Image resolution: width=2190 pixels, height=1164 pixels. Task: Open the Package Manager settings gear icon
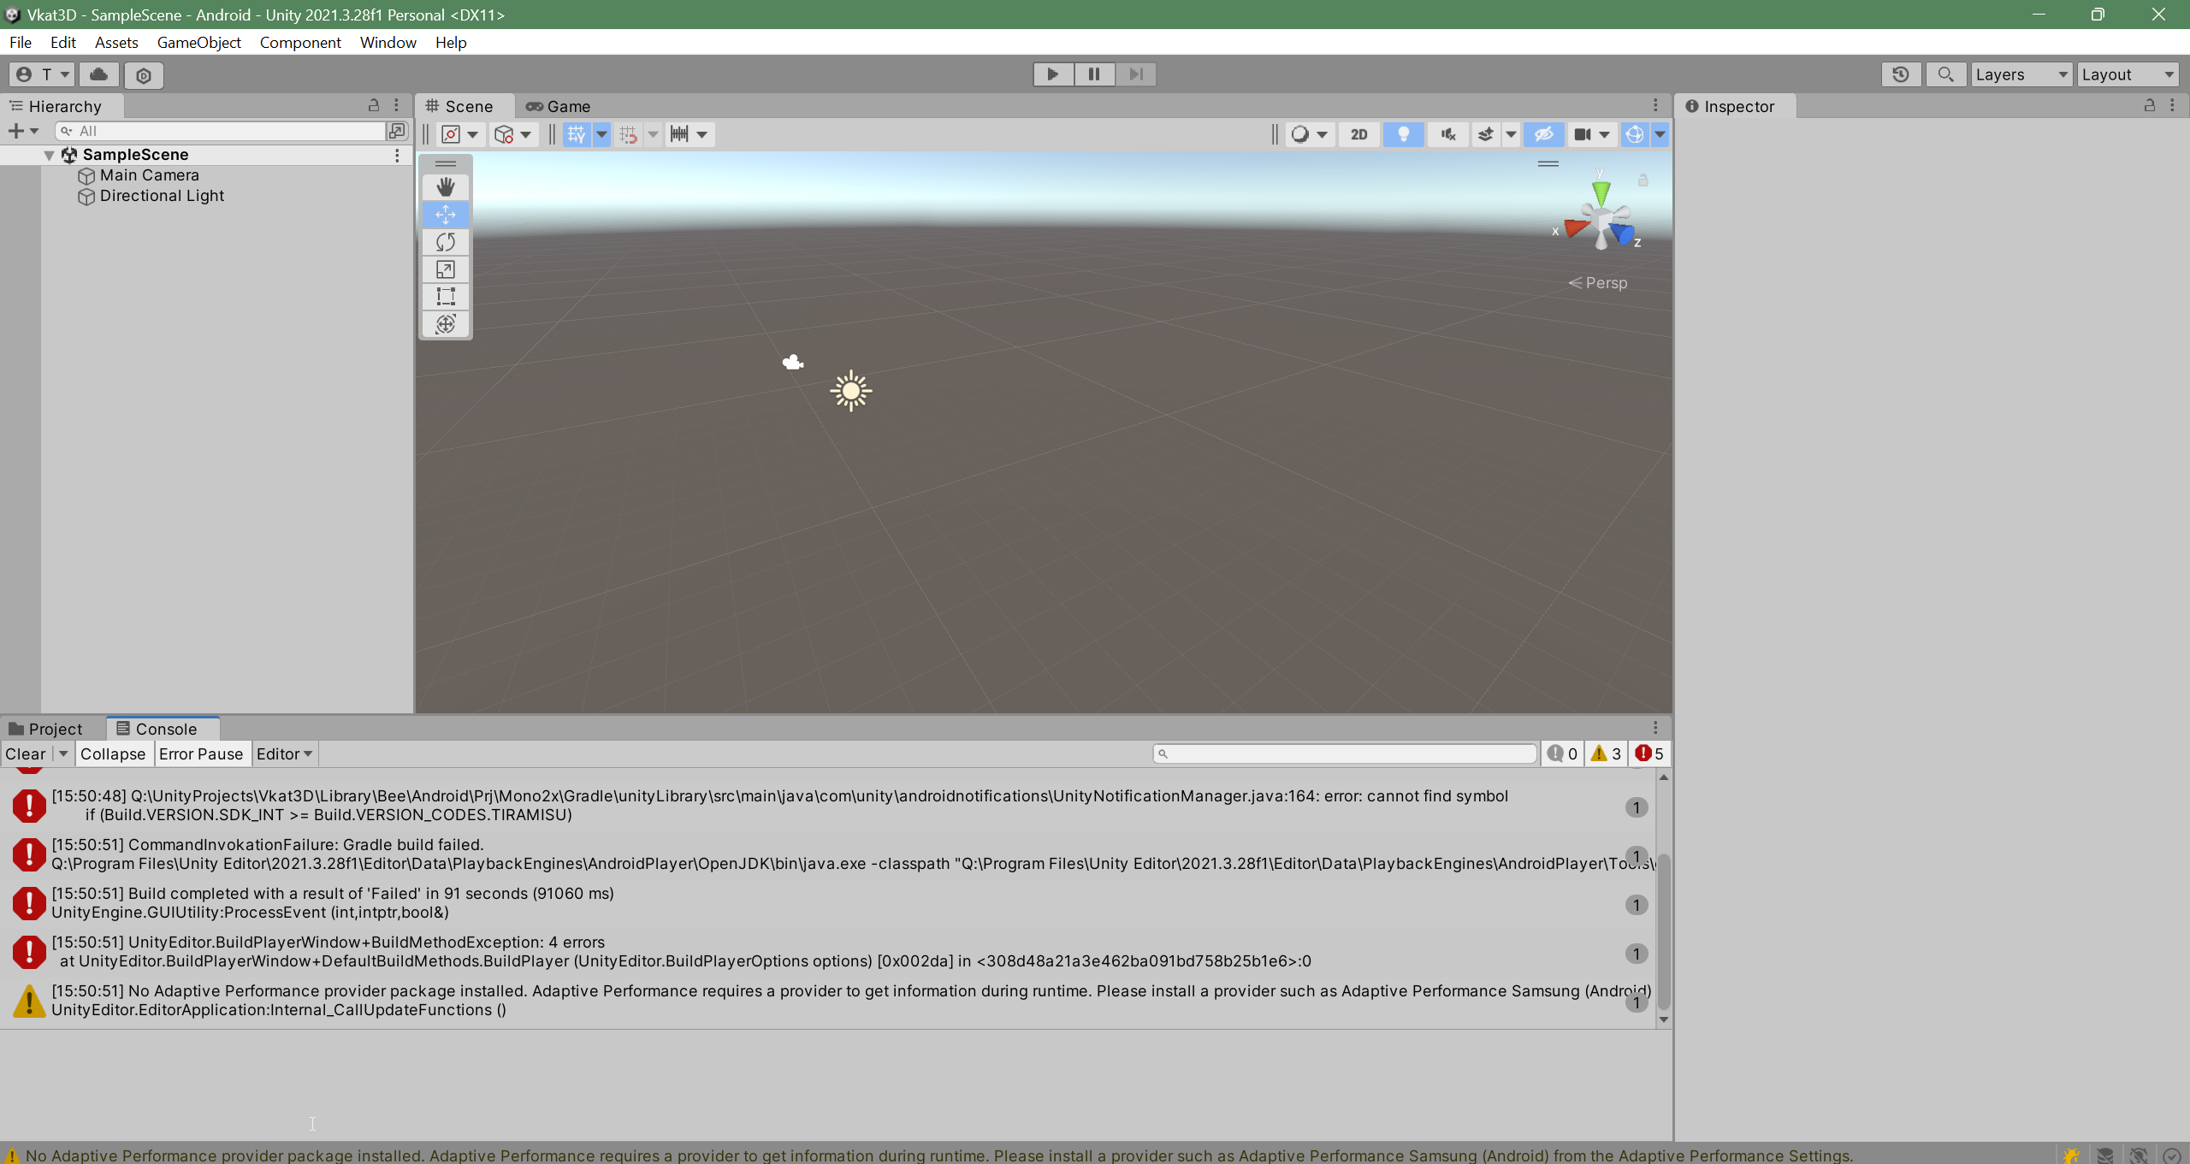pos(144,75)
